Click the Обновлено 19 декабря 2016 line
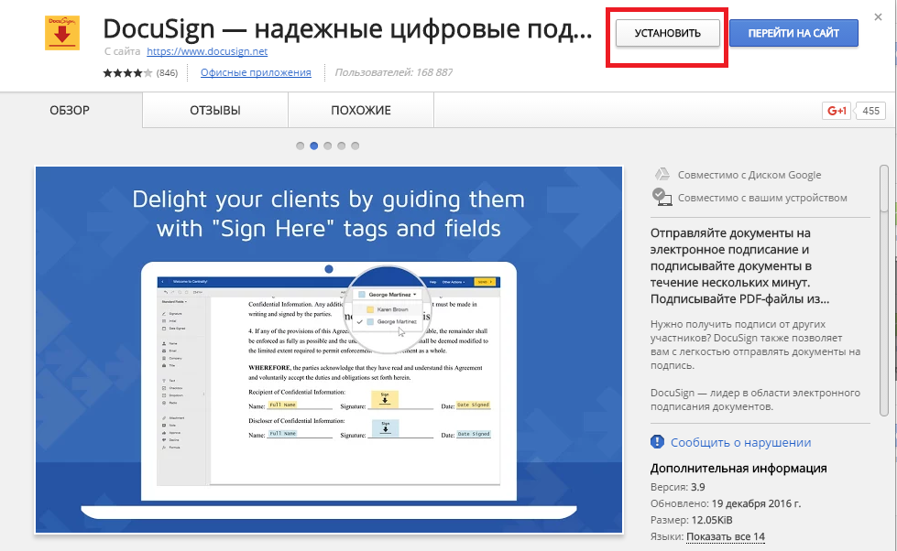The image size is (897, 551). (x=726, y=503)
